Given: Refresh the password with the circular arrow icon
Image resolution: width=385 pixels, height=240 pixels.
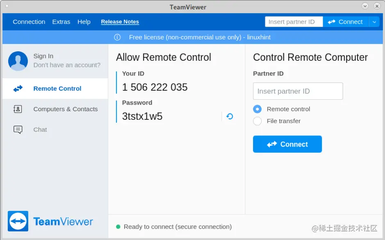Looking at the screenshot, I should point(230,116).
